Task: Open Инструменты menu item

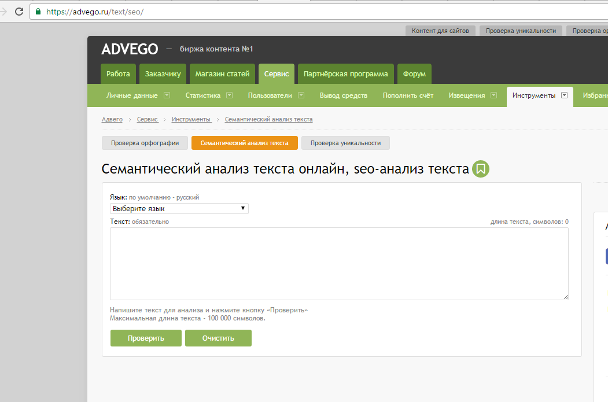Action: click(534, 95)
